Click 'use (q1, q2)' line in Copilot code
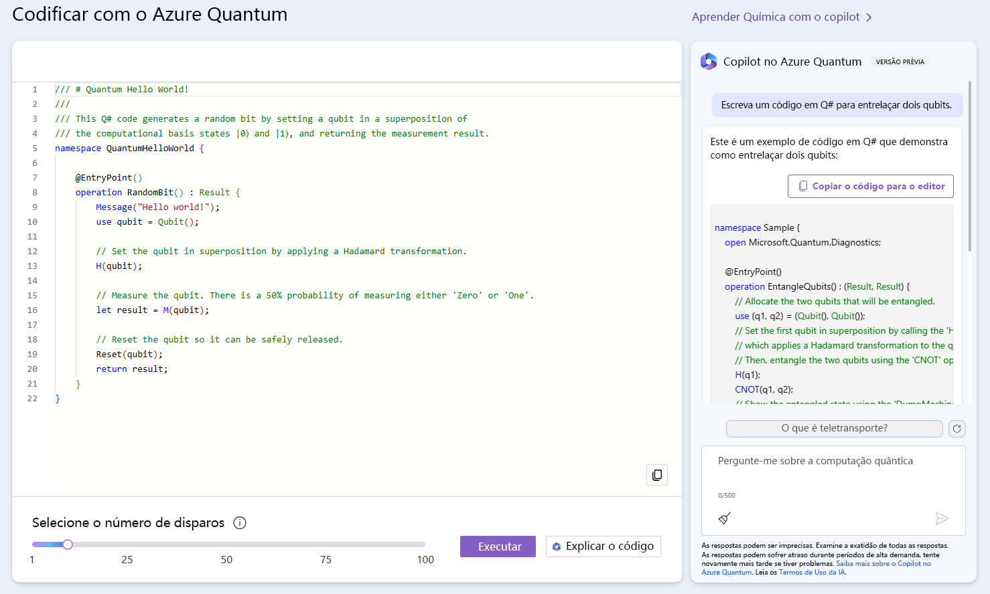The image size is (990, 594). pos(800,316)
